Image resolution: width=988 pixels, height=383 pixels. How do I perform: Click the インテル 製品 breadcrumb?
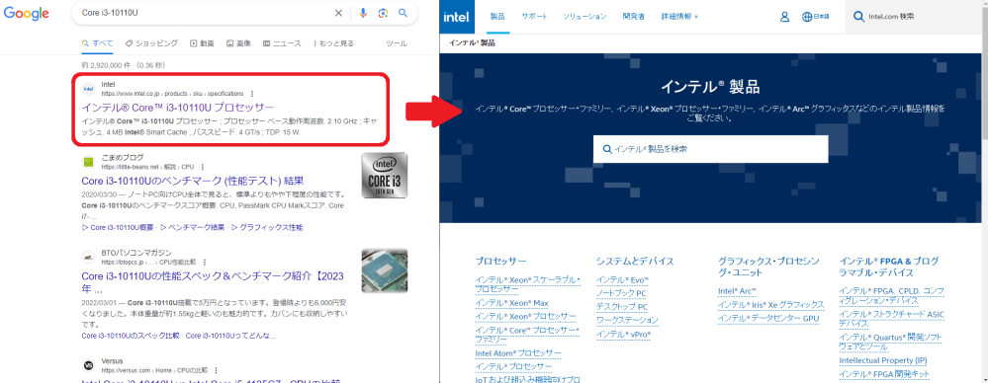pyautogui.click(x=472, y=42)
